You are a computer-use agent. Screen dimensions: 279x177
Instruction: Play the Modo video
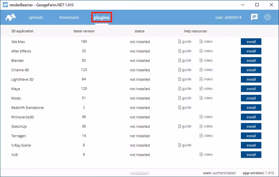[206, 98]
